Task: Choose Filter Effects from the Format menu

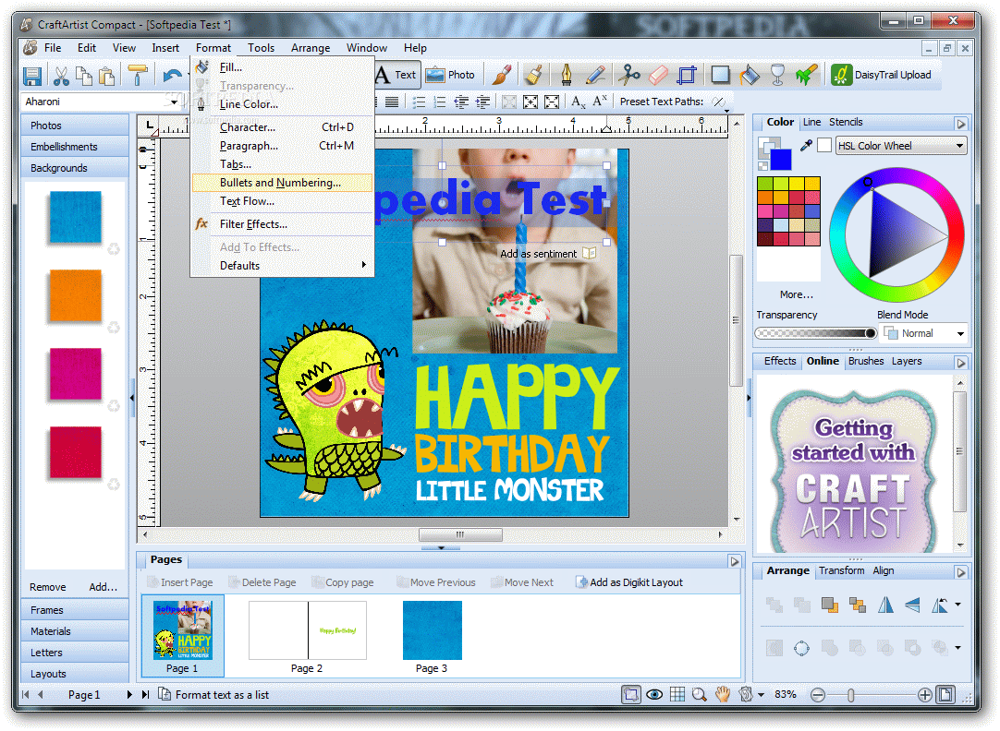Action: click(282, 224)
